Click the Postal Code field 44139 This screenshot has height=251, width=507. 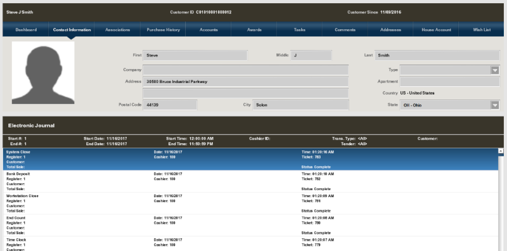[x=170, y=105]
